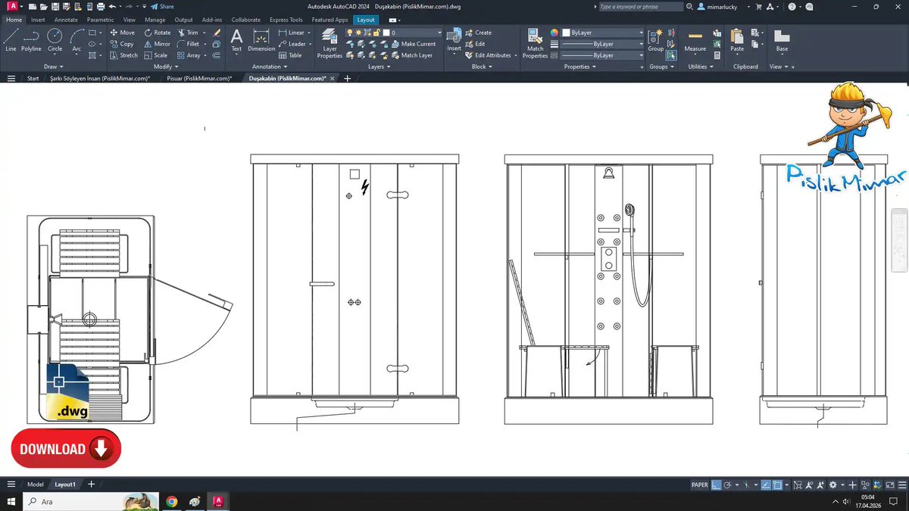909x511 pixels.
Task: Open the Layer Properties manager
Action: tap(329, 43)
